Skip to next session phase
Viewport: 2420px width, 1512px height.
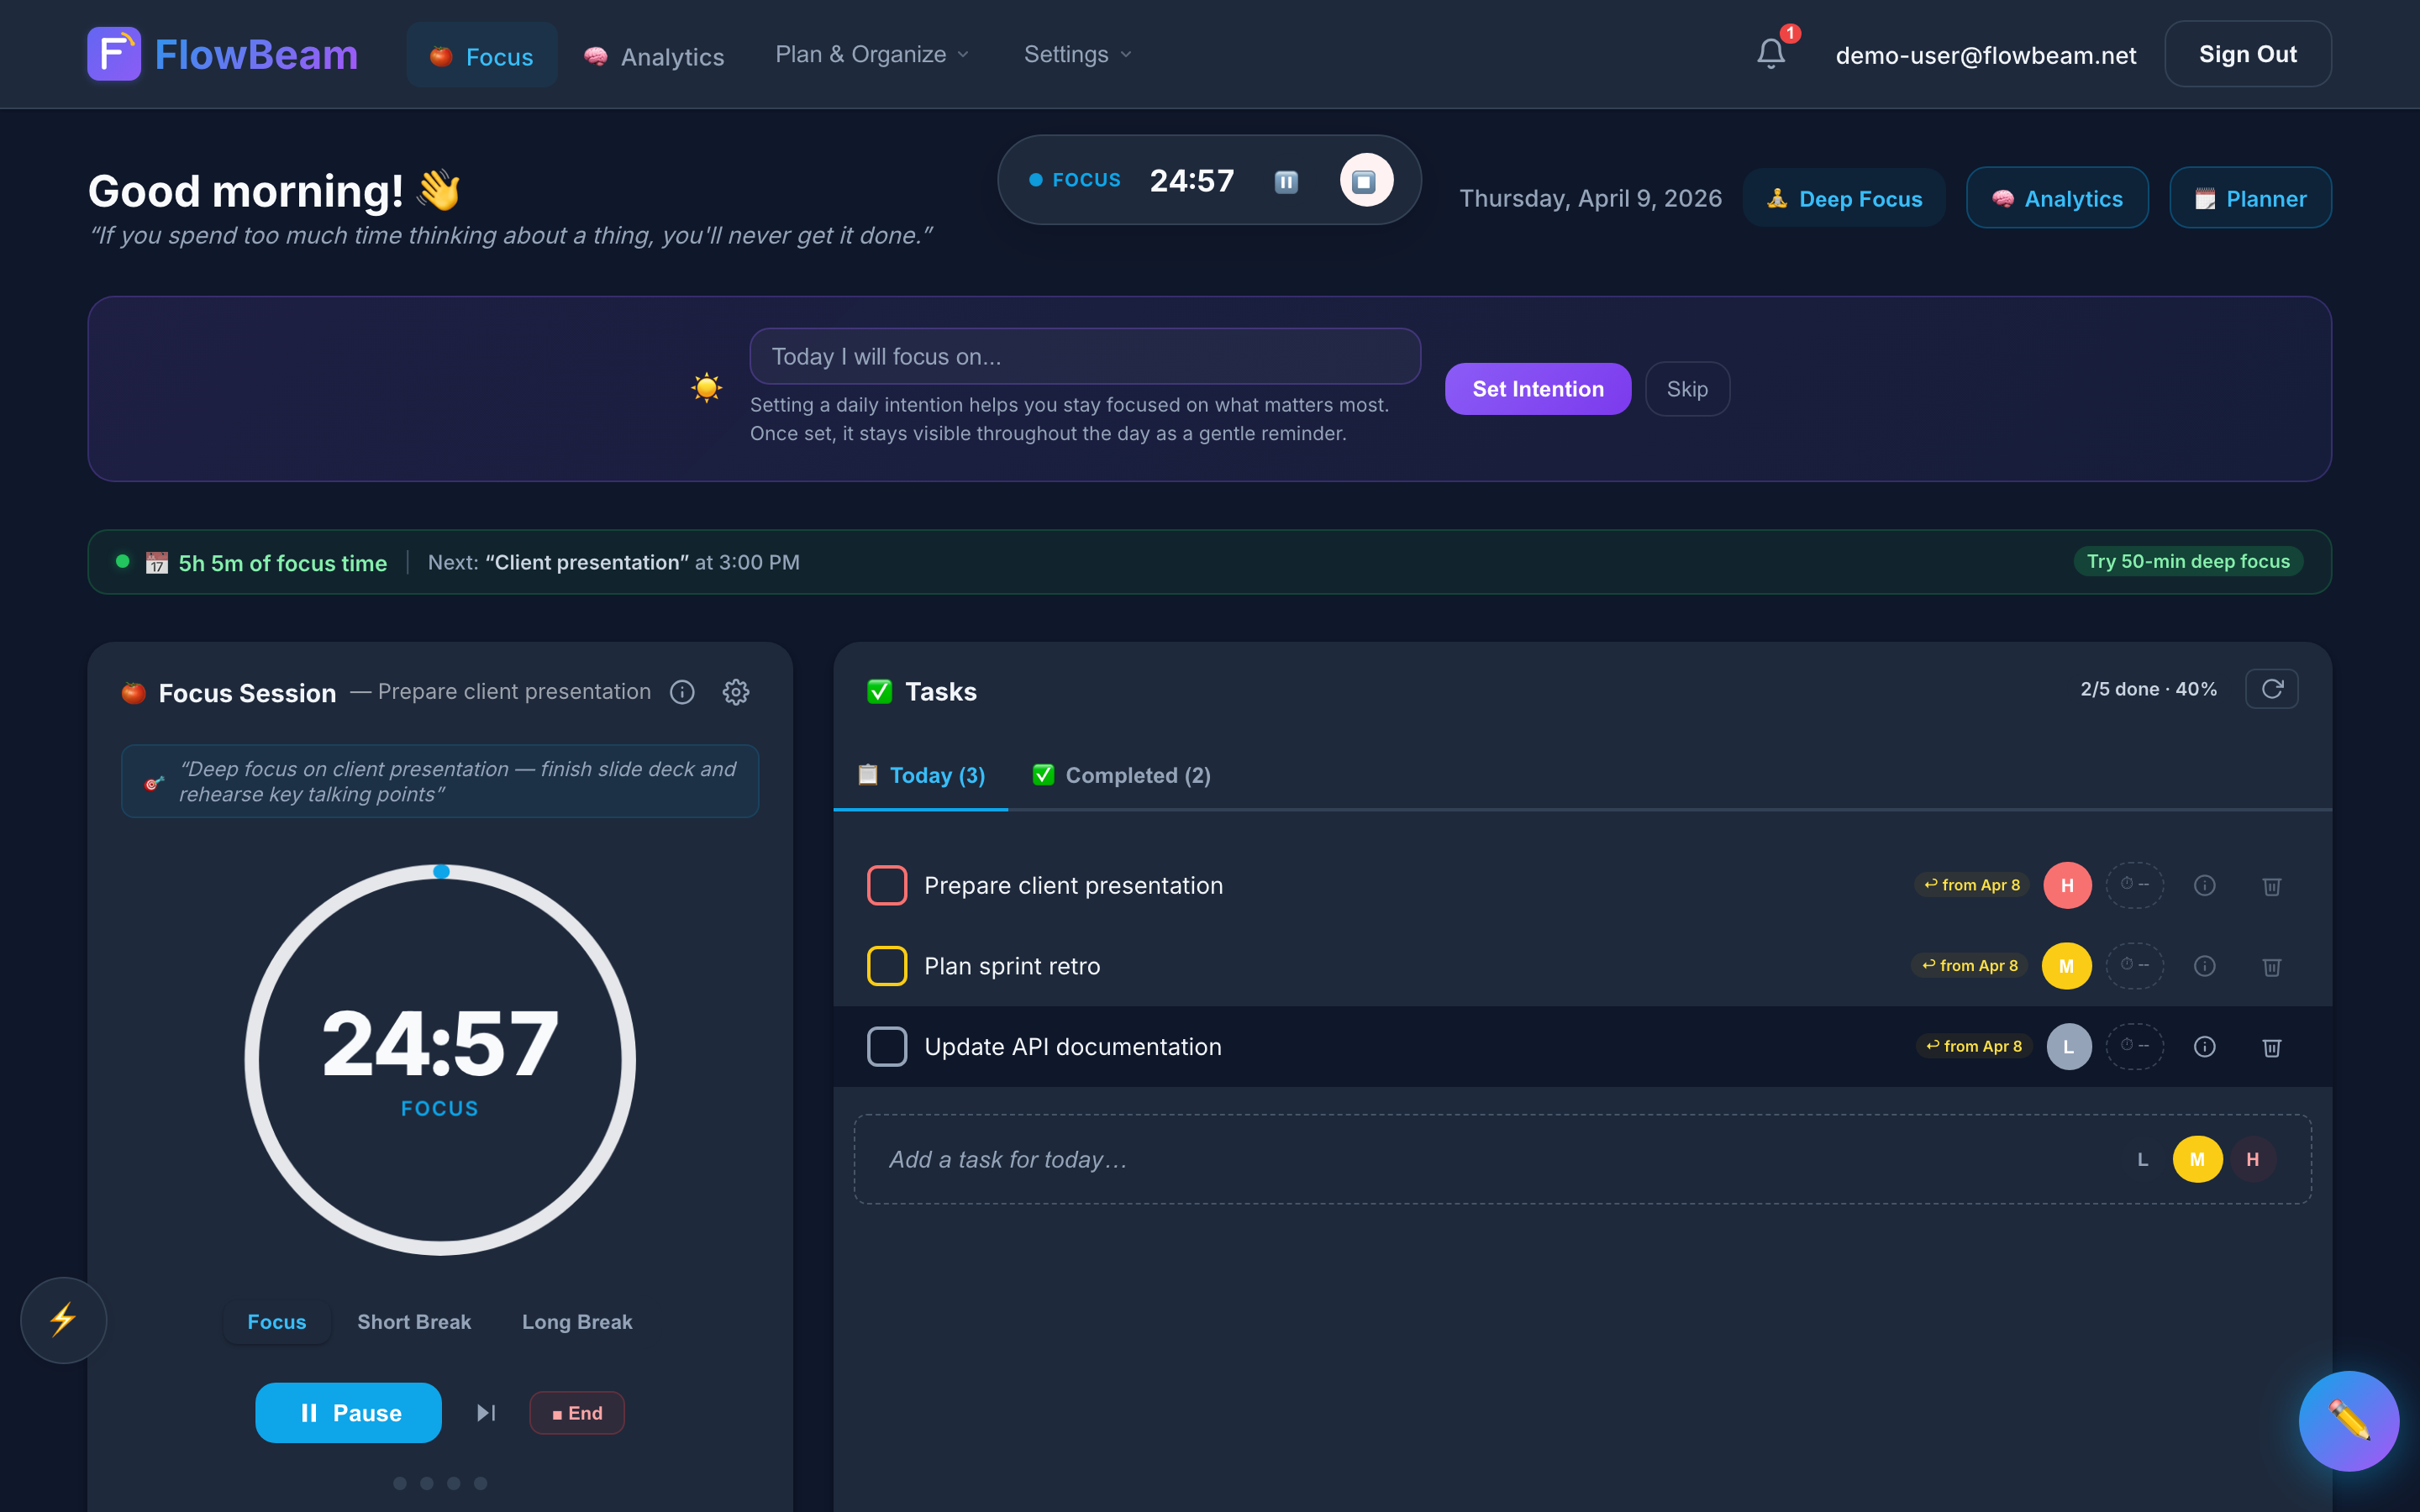(x=486, y=1413)
